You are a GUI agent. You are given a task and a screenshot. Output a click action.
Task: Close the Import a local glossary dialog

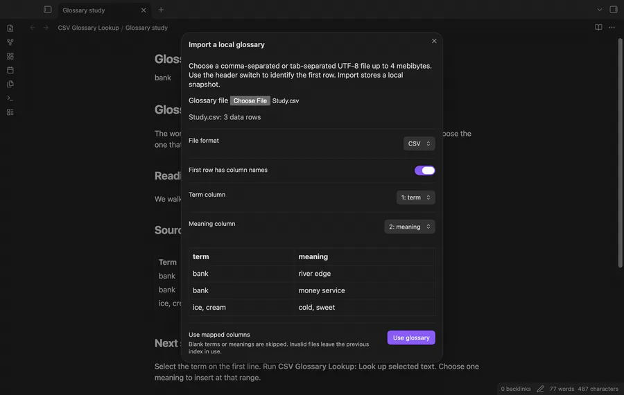(434, 41)
